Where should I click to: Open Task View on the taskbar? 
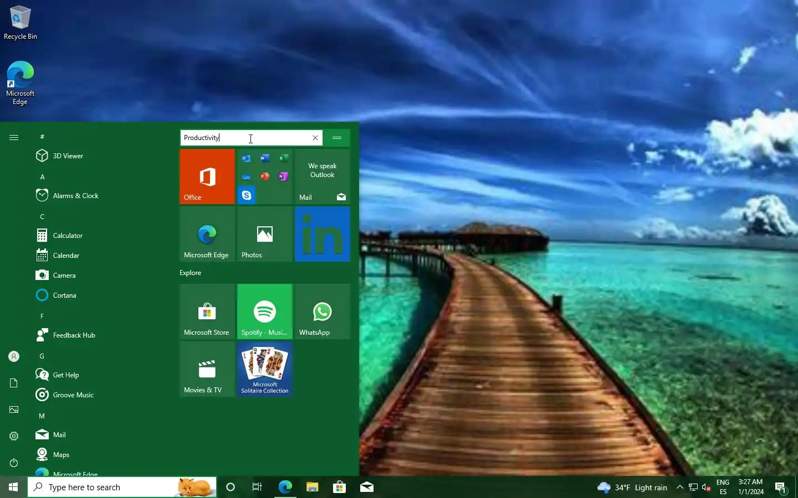(257, 487)
